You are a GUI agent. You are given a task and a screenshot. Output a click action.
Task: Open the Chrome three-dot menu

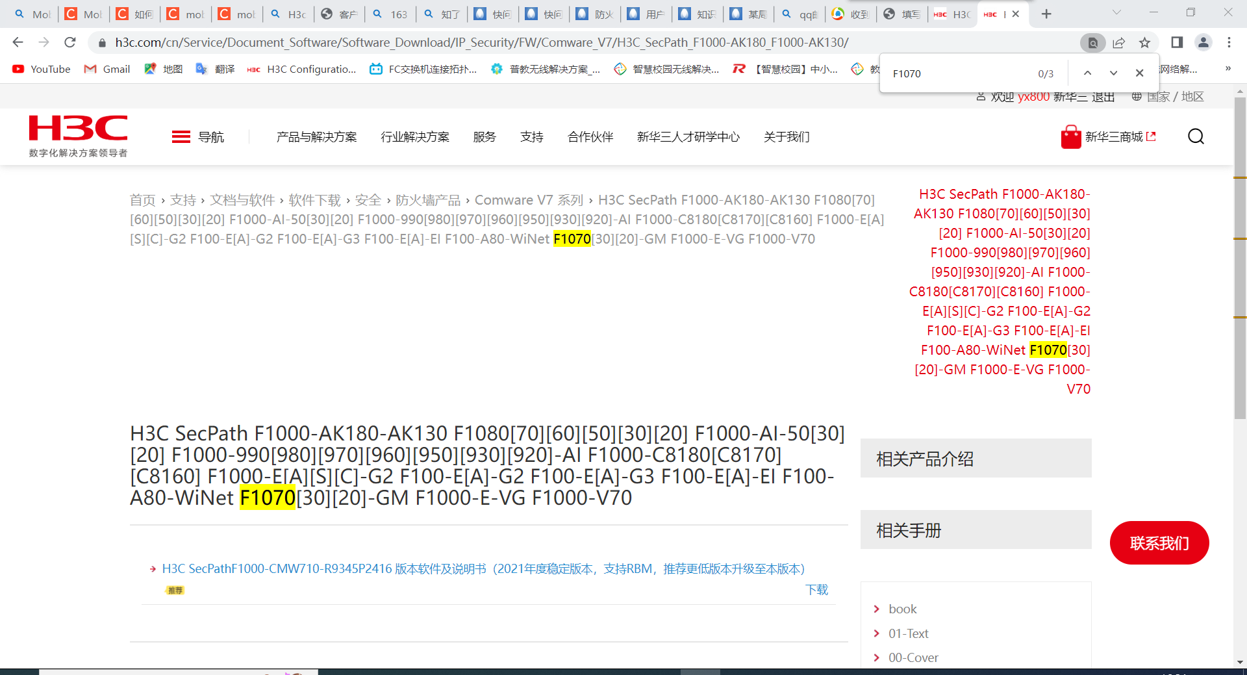(1229, 42)
